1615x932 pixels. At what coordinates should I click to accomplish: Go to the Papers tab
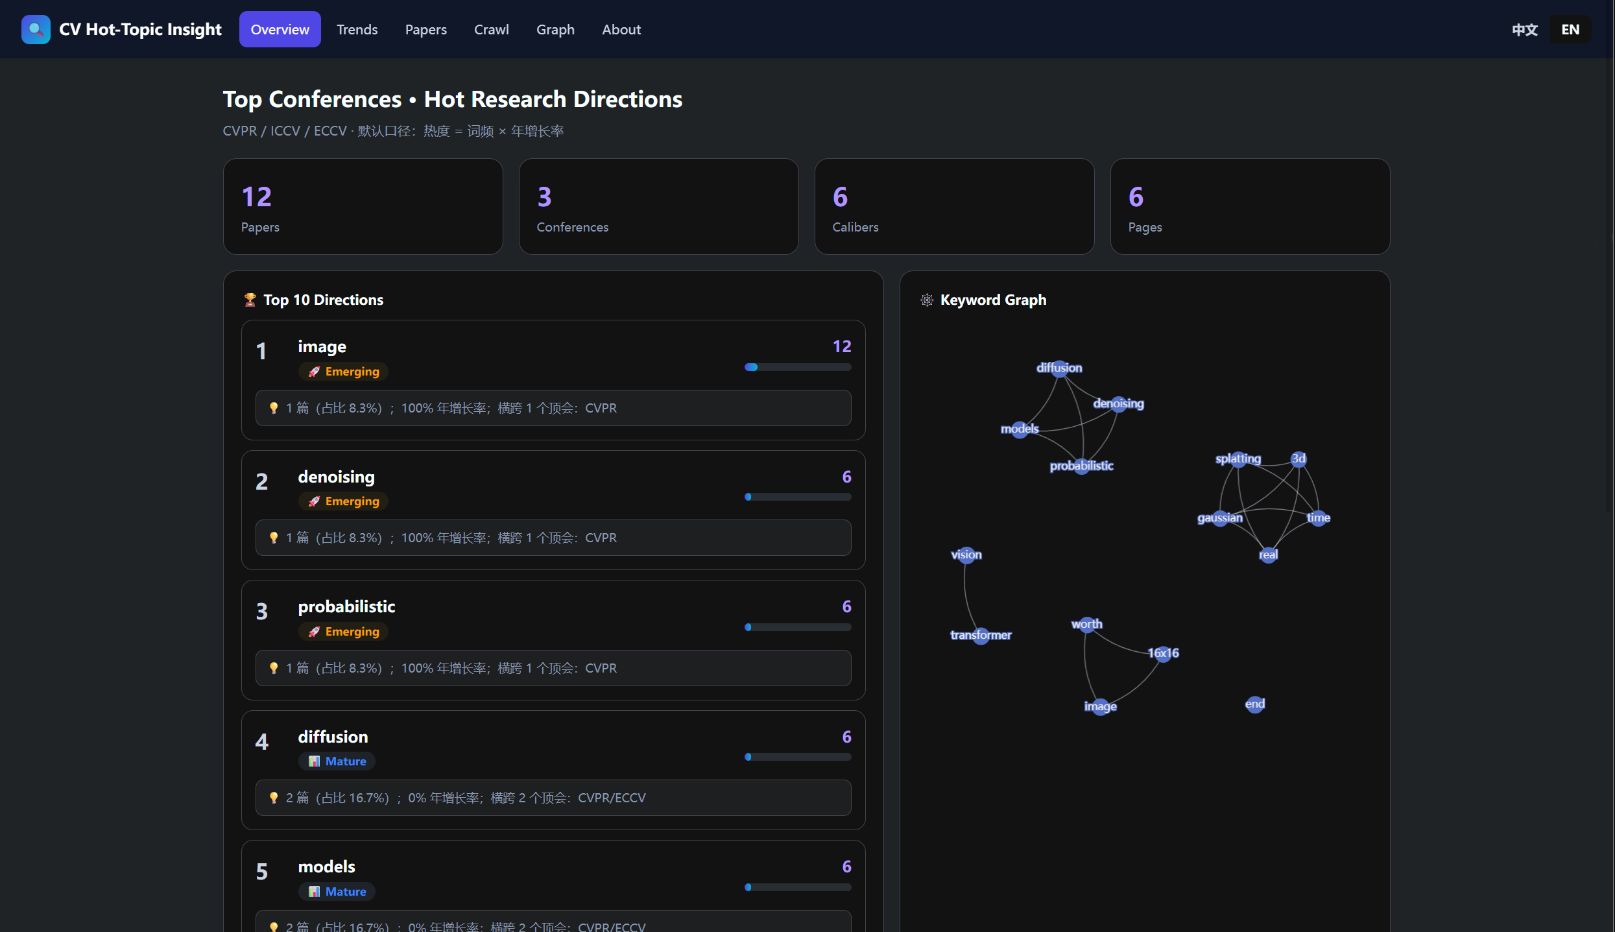coord(425,29)
